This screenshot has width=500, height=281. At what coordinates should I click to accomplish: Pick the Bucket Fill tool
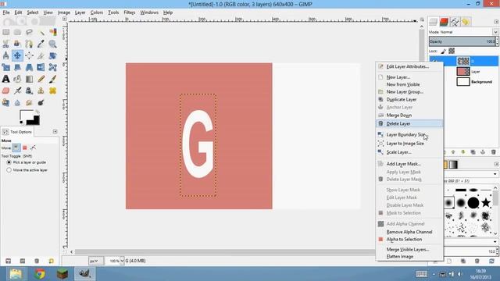coord(17,79)
